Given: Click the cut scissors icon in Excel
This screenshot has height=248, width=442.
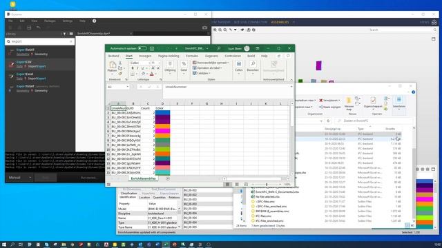Looking at the screenshot, I should (x=120, y=63).
